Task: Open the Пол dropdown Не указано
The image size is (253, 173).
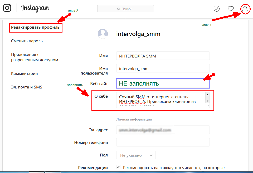Action: tap(136, 155)
